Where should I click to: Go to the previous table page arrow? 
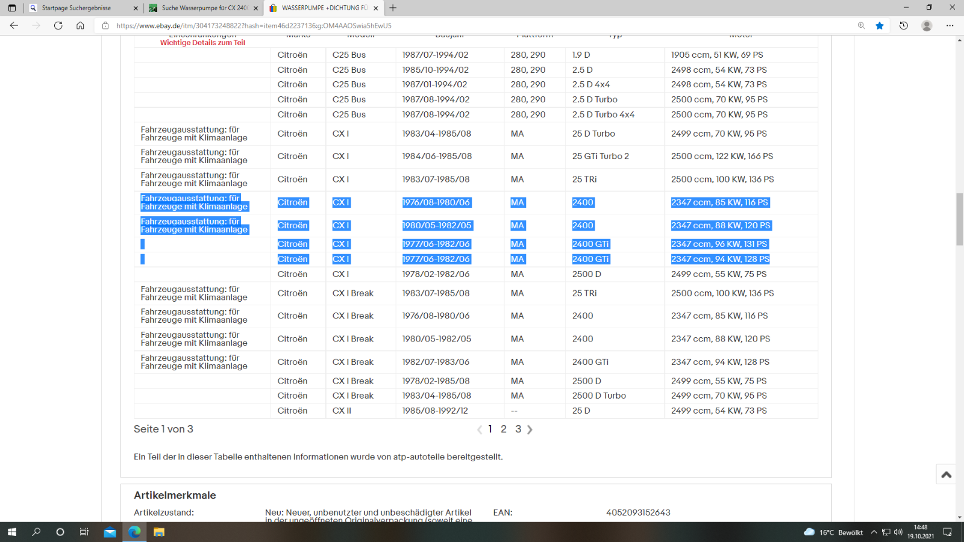click(480, 429)
